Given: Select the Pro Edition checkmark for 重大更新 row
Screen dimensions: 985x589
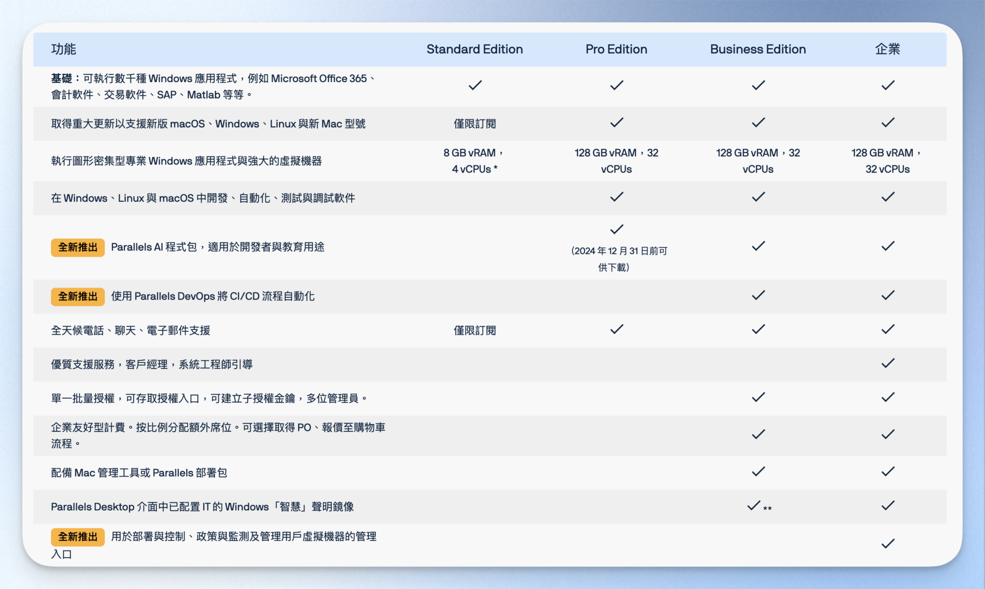Looking at the screenshot, I should (616, 123).
